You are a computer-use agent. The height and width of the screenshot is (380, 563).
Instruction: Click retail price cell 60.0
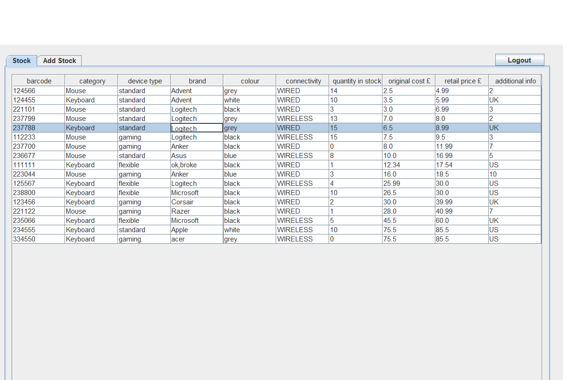[462, 221]
